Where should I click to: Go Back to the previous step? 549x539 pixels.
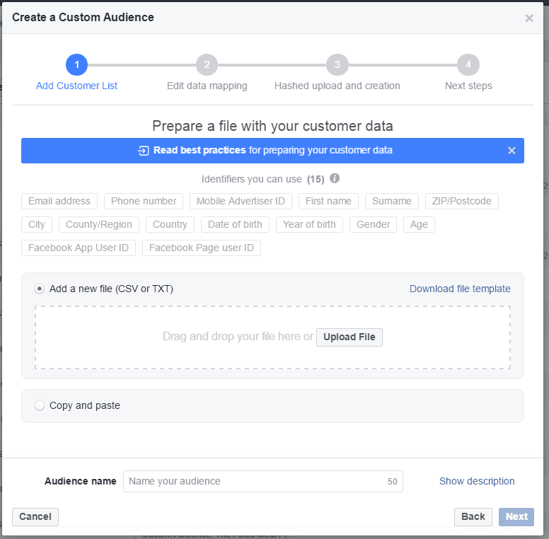coord(473,516)
